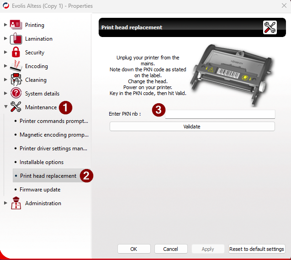Select the Security label
Viewport: 291px width, 260px height.
pos(35,53)
